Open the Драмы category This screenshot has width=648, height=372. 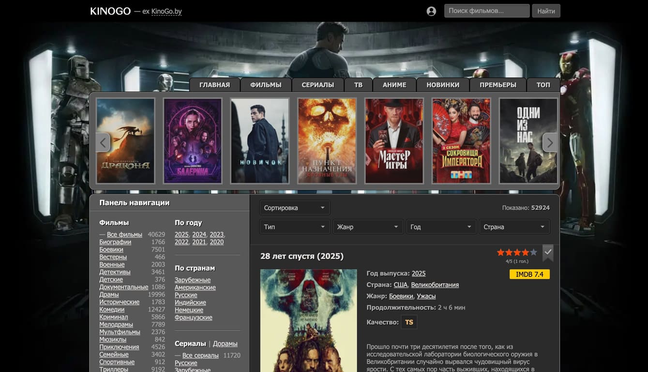coord(109,294)
